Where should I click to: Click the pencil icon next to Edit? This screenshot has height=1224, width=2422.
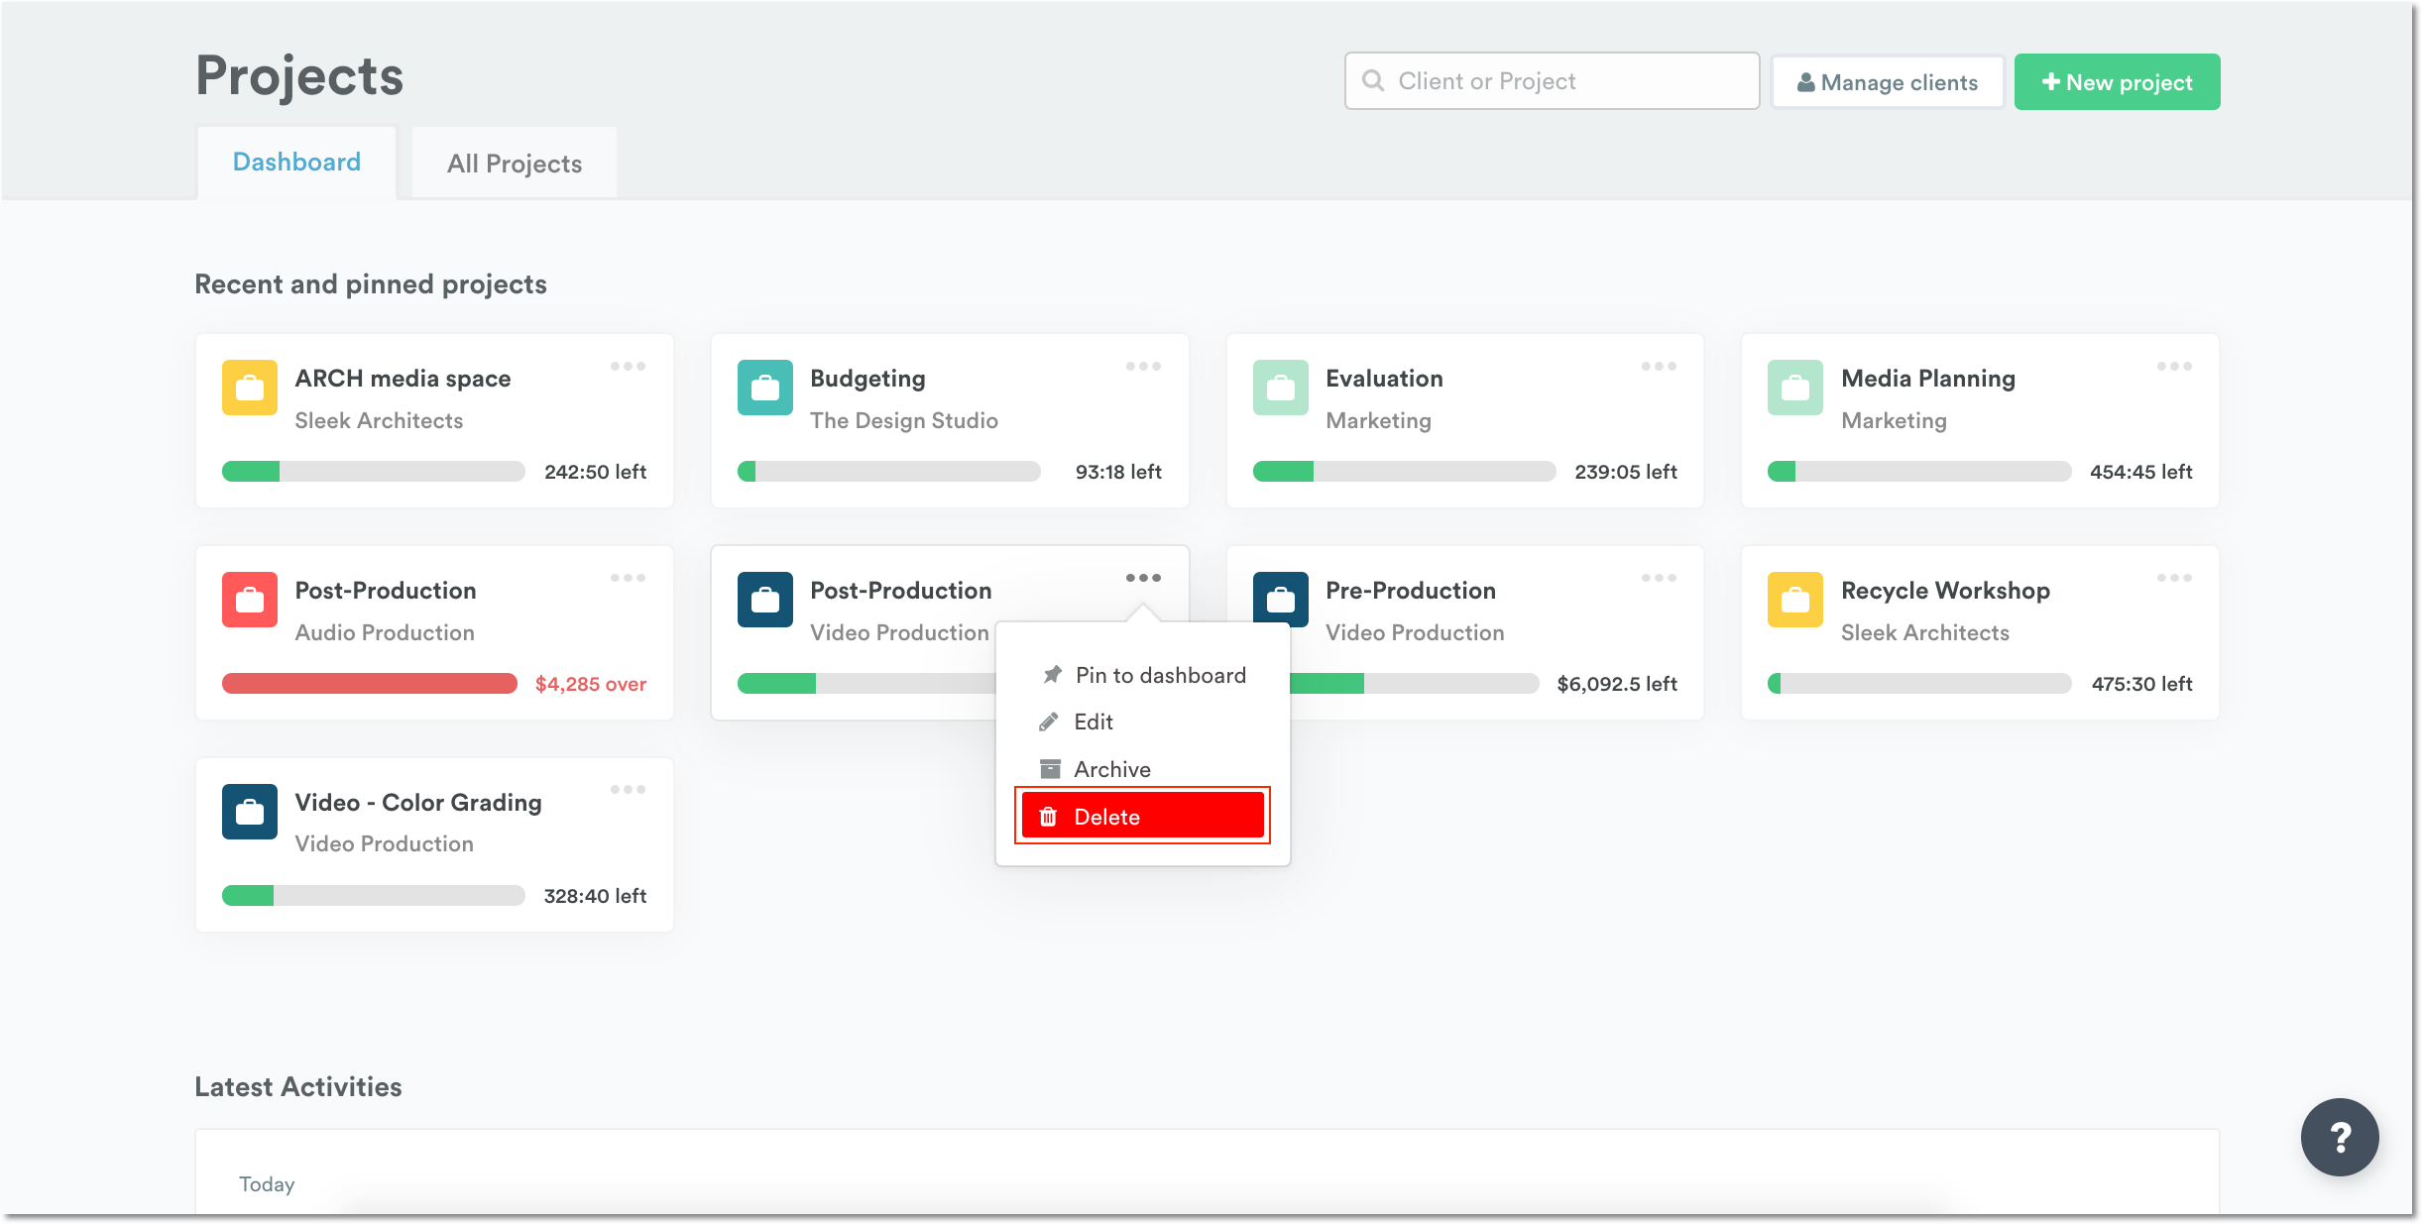[x=1048, y=722]
